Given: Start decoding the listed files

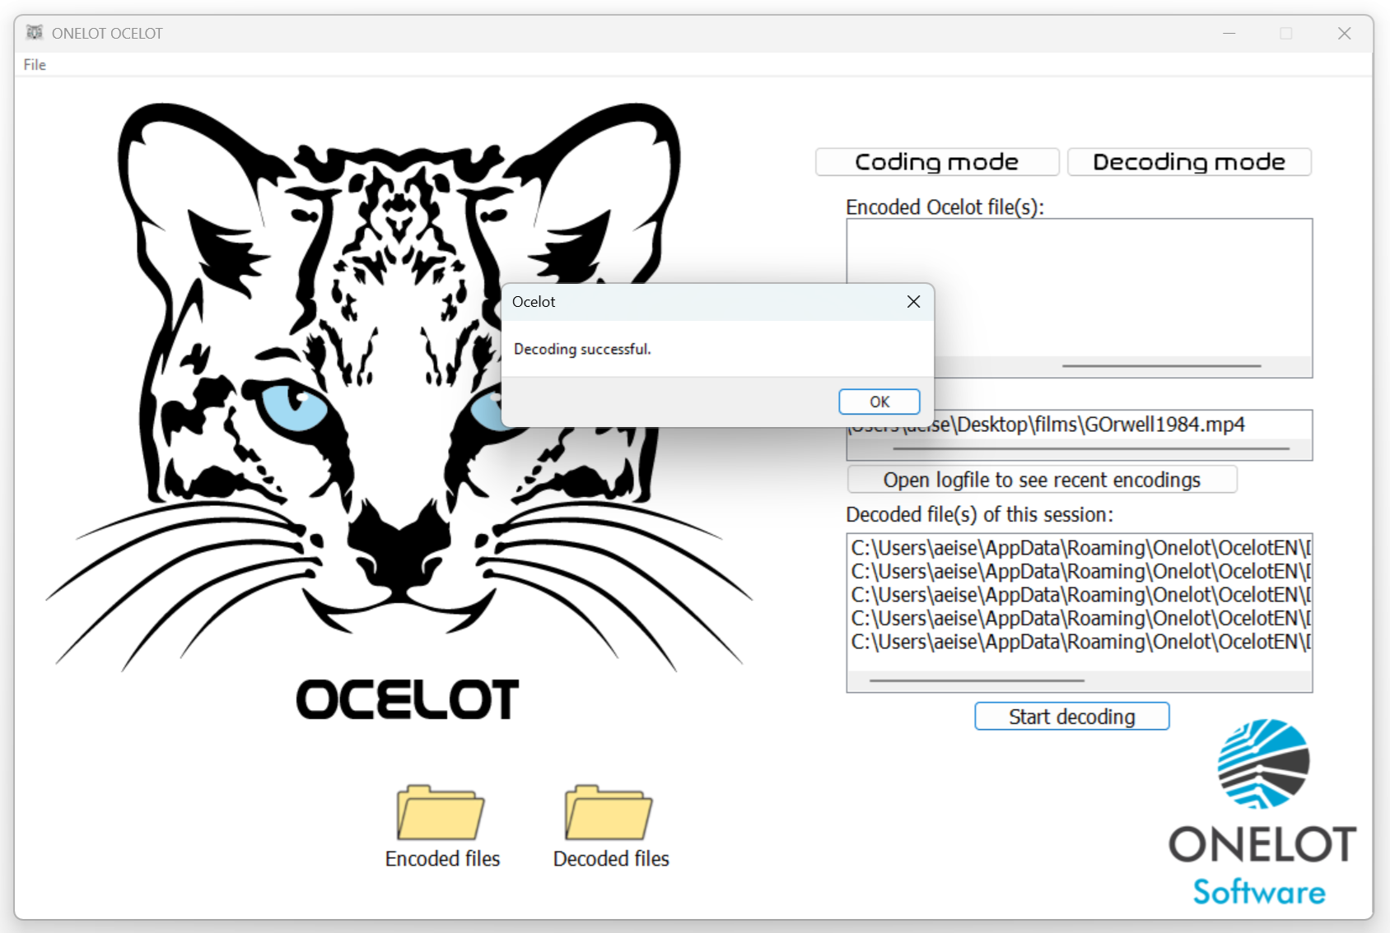Looking at the screenshot, I should coord(1070,716).
